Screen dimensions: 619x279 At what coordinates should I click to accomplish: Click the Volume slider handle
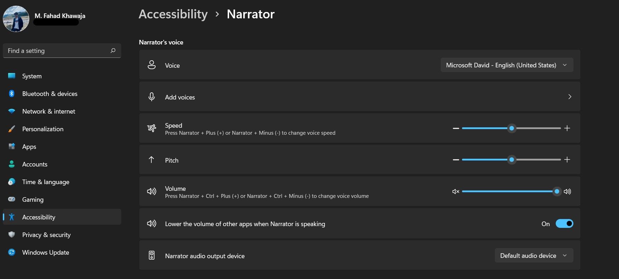(x=557, y=192)
